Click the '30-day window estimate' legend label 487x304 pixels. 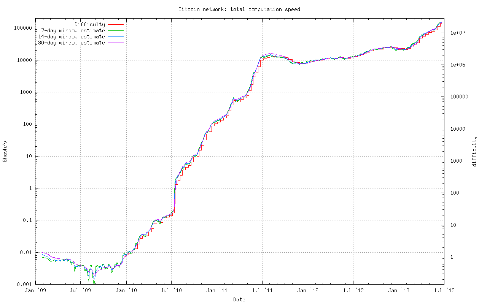tap(72, 43)
